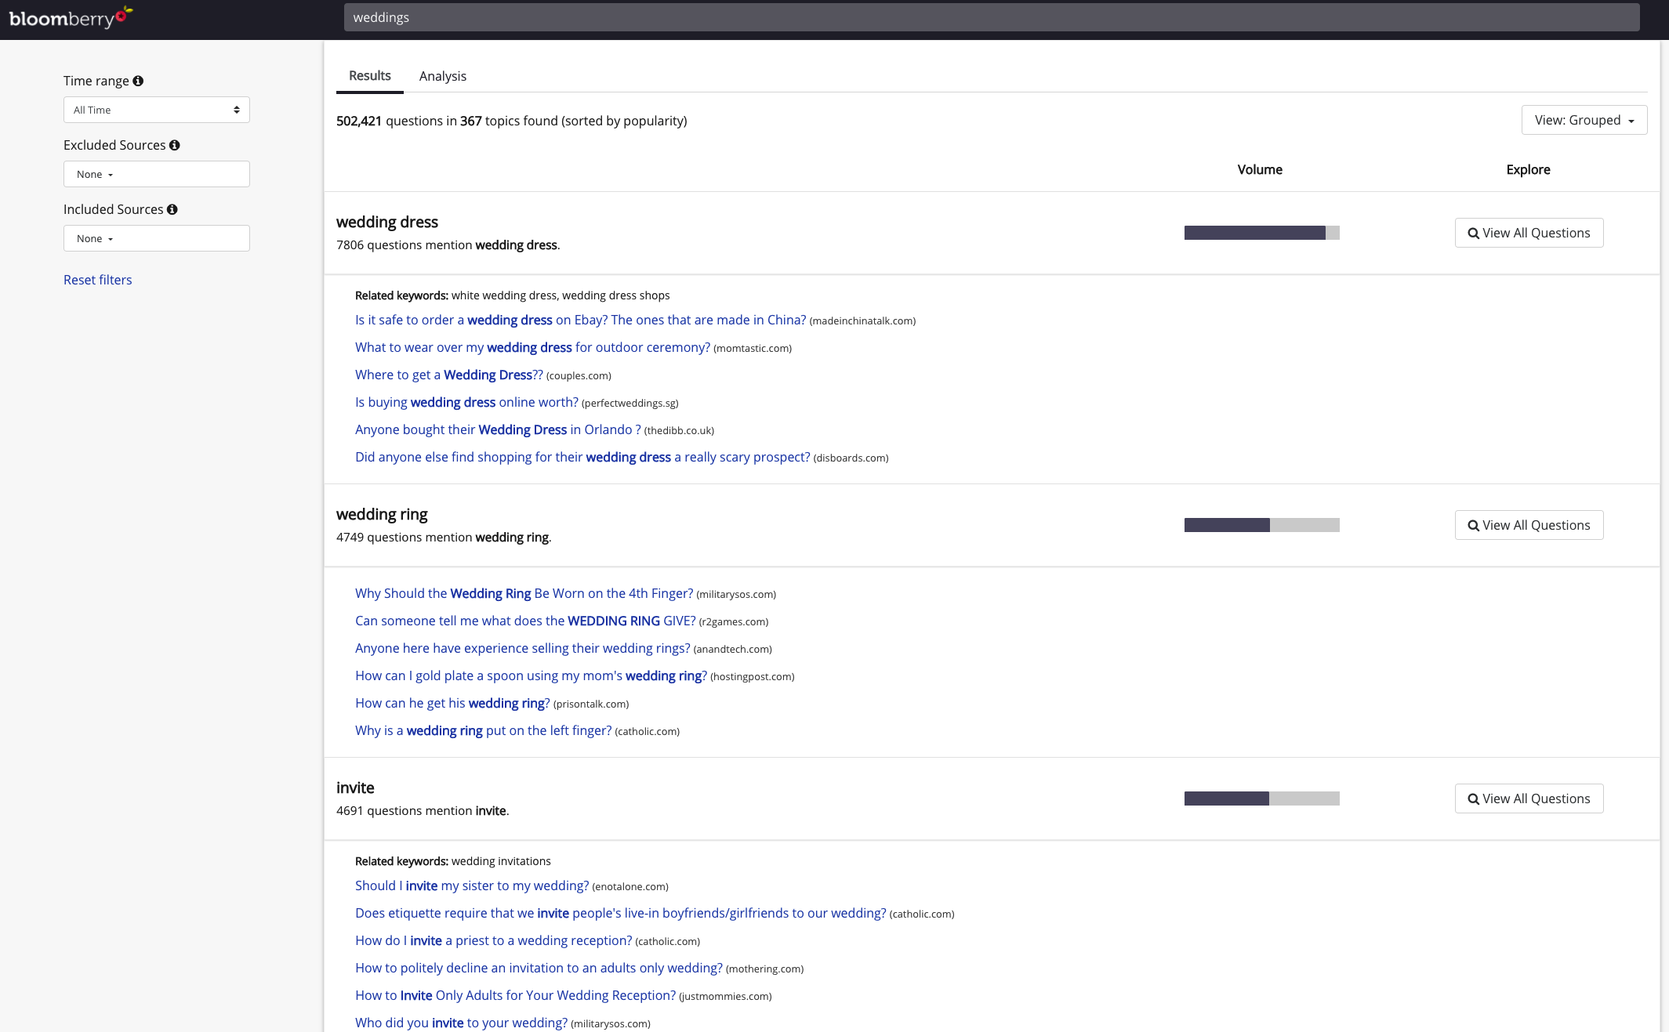Click the Time range info icon
Viewport: 1669px width, 1032px height.
pos(138,81)
